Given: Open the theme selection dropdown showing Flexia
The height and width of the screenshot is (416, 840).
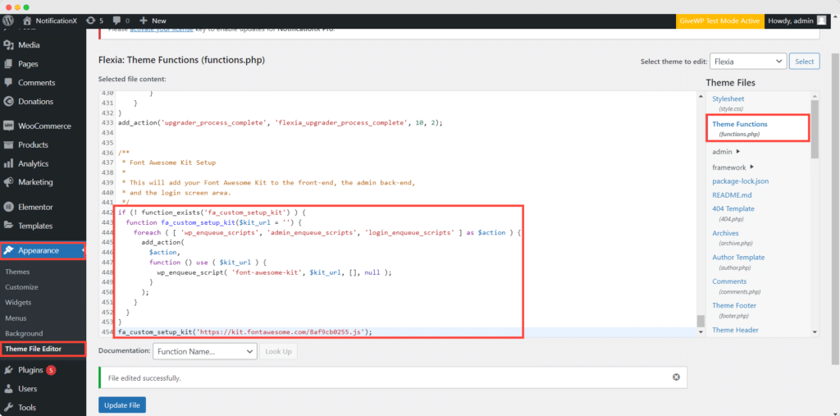Looking at the screenshot, I should [x=748, y=62].
